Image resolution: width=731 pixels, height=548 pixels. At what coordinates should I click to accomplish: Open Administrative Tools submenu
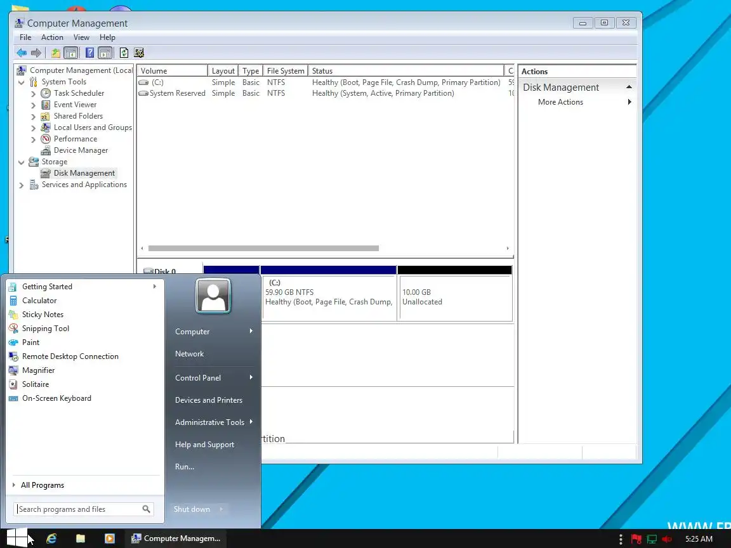click(209, 422)
